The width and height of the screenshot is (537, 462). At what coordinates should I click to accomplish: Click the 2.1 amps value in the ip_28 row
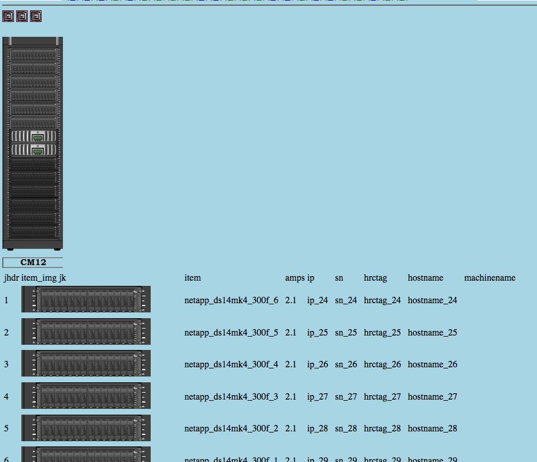coord(291,429)
